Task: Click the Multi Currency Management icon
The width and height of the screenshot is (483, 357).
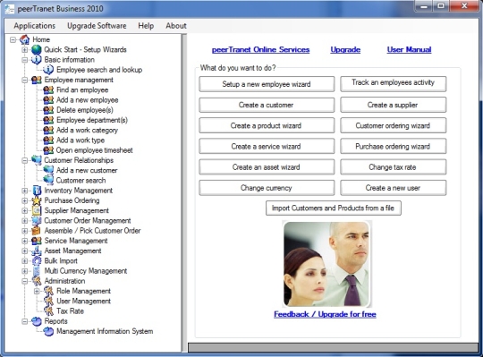Action: (37, 271)
